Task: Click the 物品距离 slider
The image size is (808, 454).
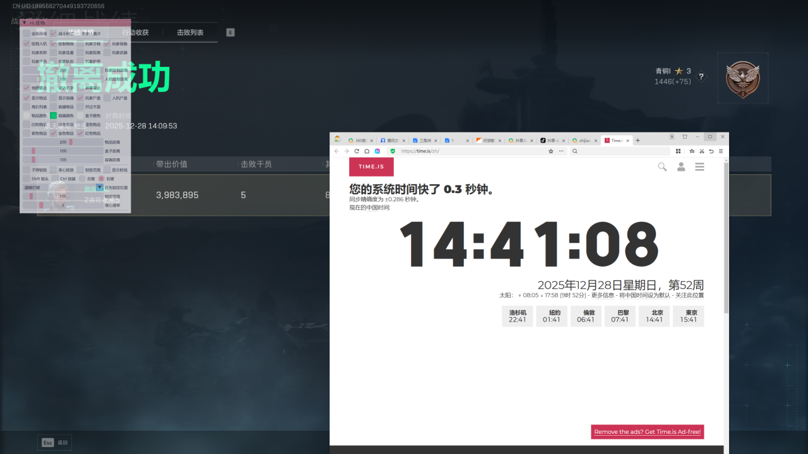Action: 63,142
